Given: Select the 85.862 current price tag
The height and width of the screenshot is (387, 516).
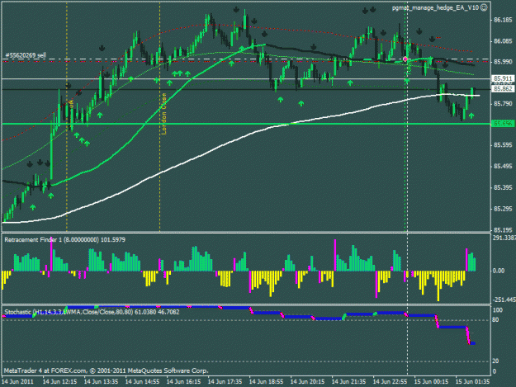Looking at the screenshot, I should tap(503, 89).
